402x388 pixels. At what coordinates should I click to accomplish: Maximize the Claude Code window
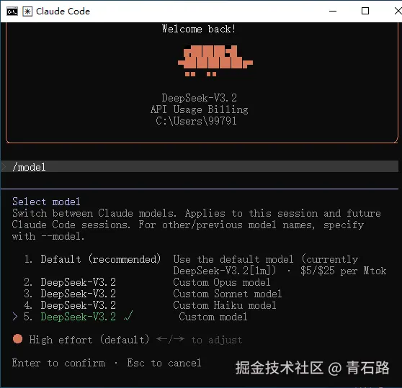click(x=365, y=11)
